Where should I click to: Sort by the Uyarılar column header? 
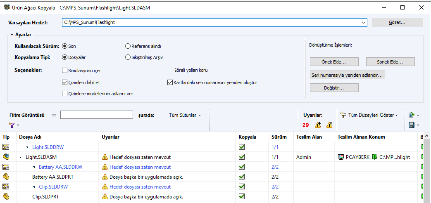167,137
